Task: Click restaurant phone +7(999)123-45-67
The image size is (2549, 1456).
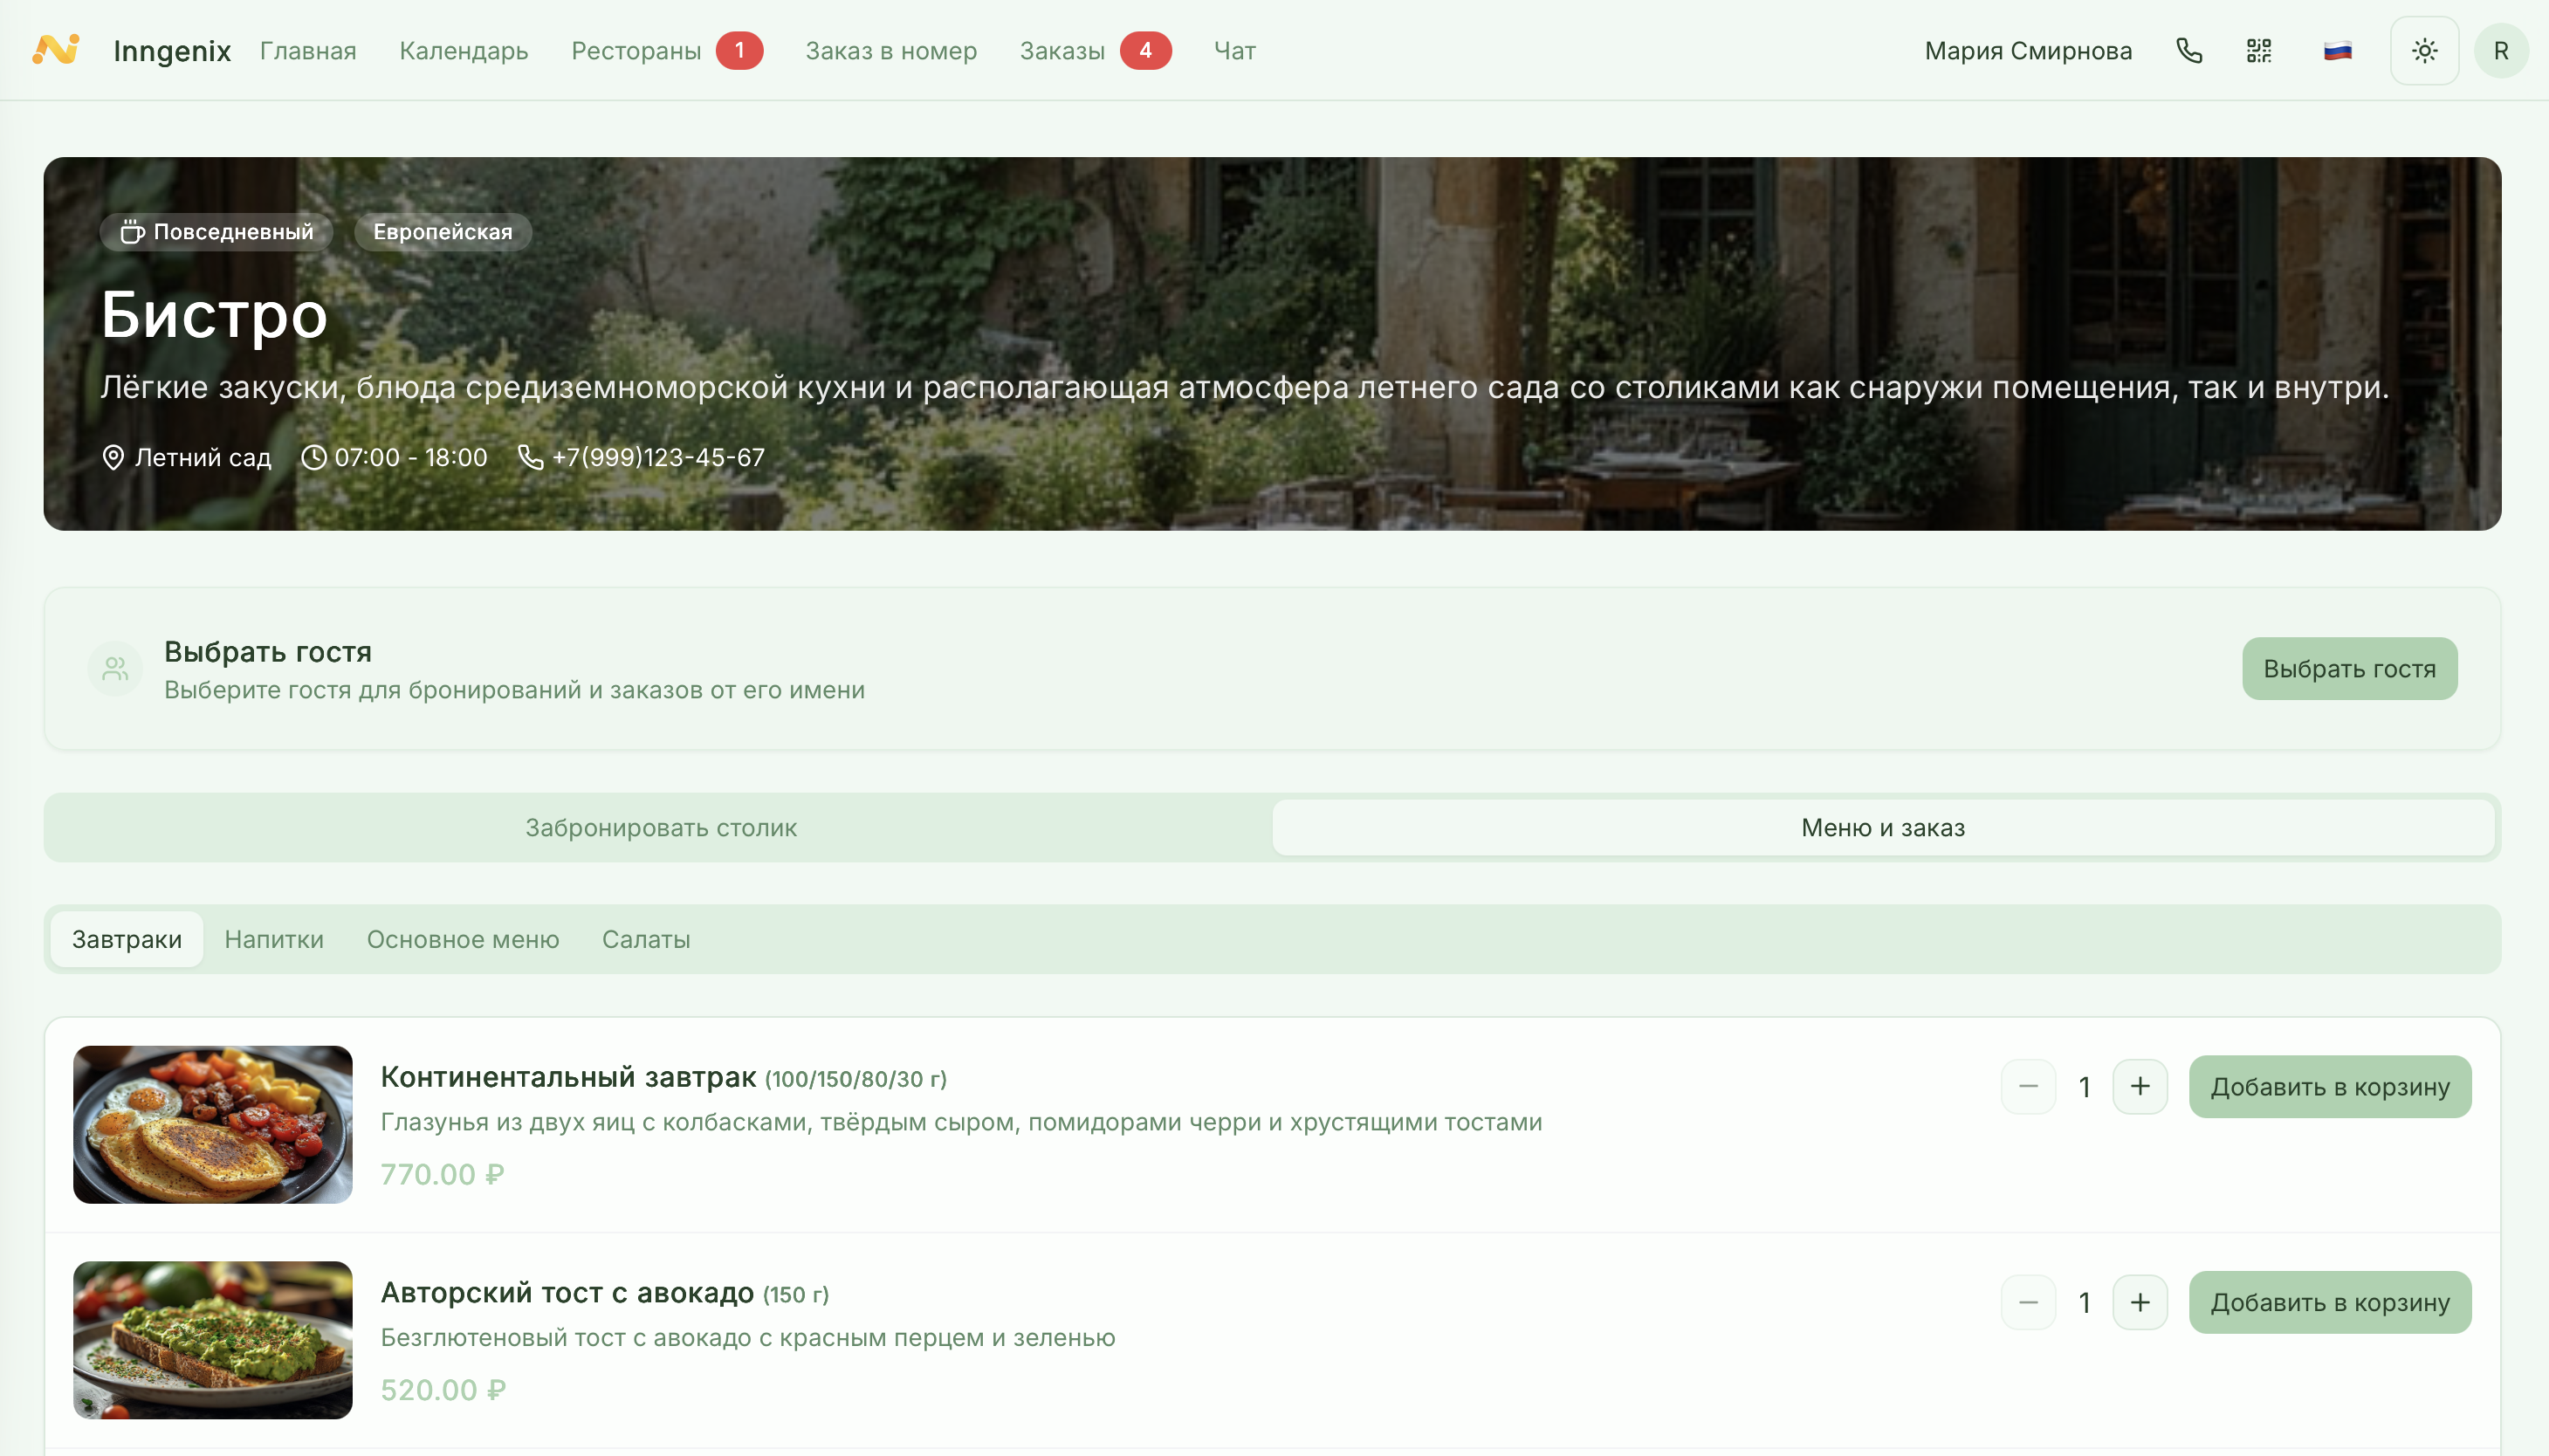Action: coord(658,457)
